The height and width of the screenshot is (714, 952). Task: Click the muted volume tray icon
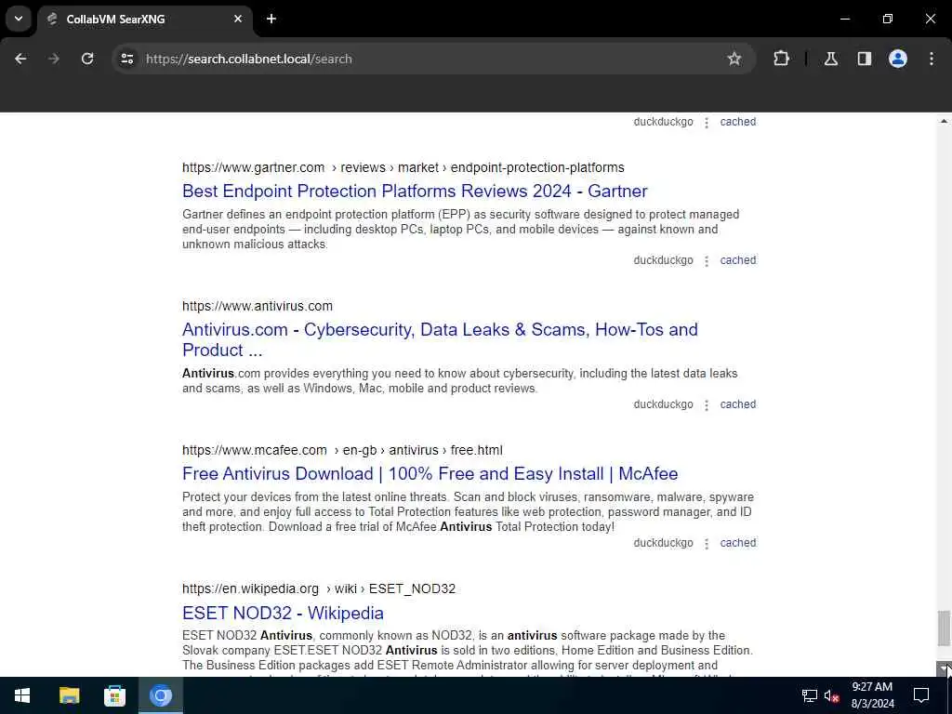point(832,695)
